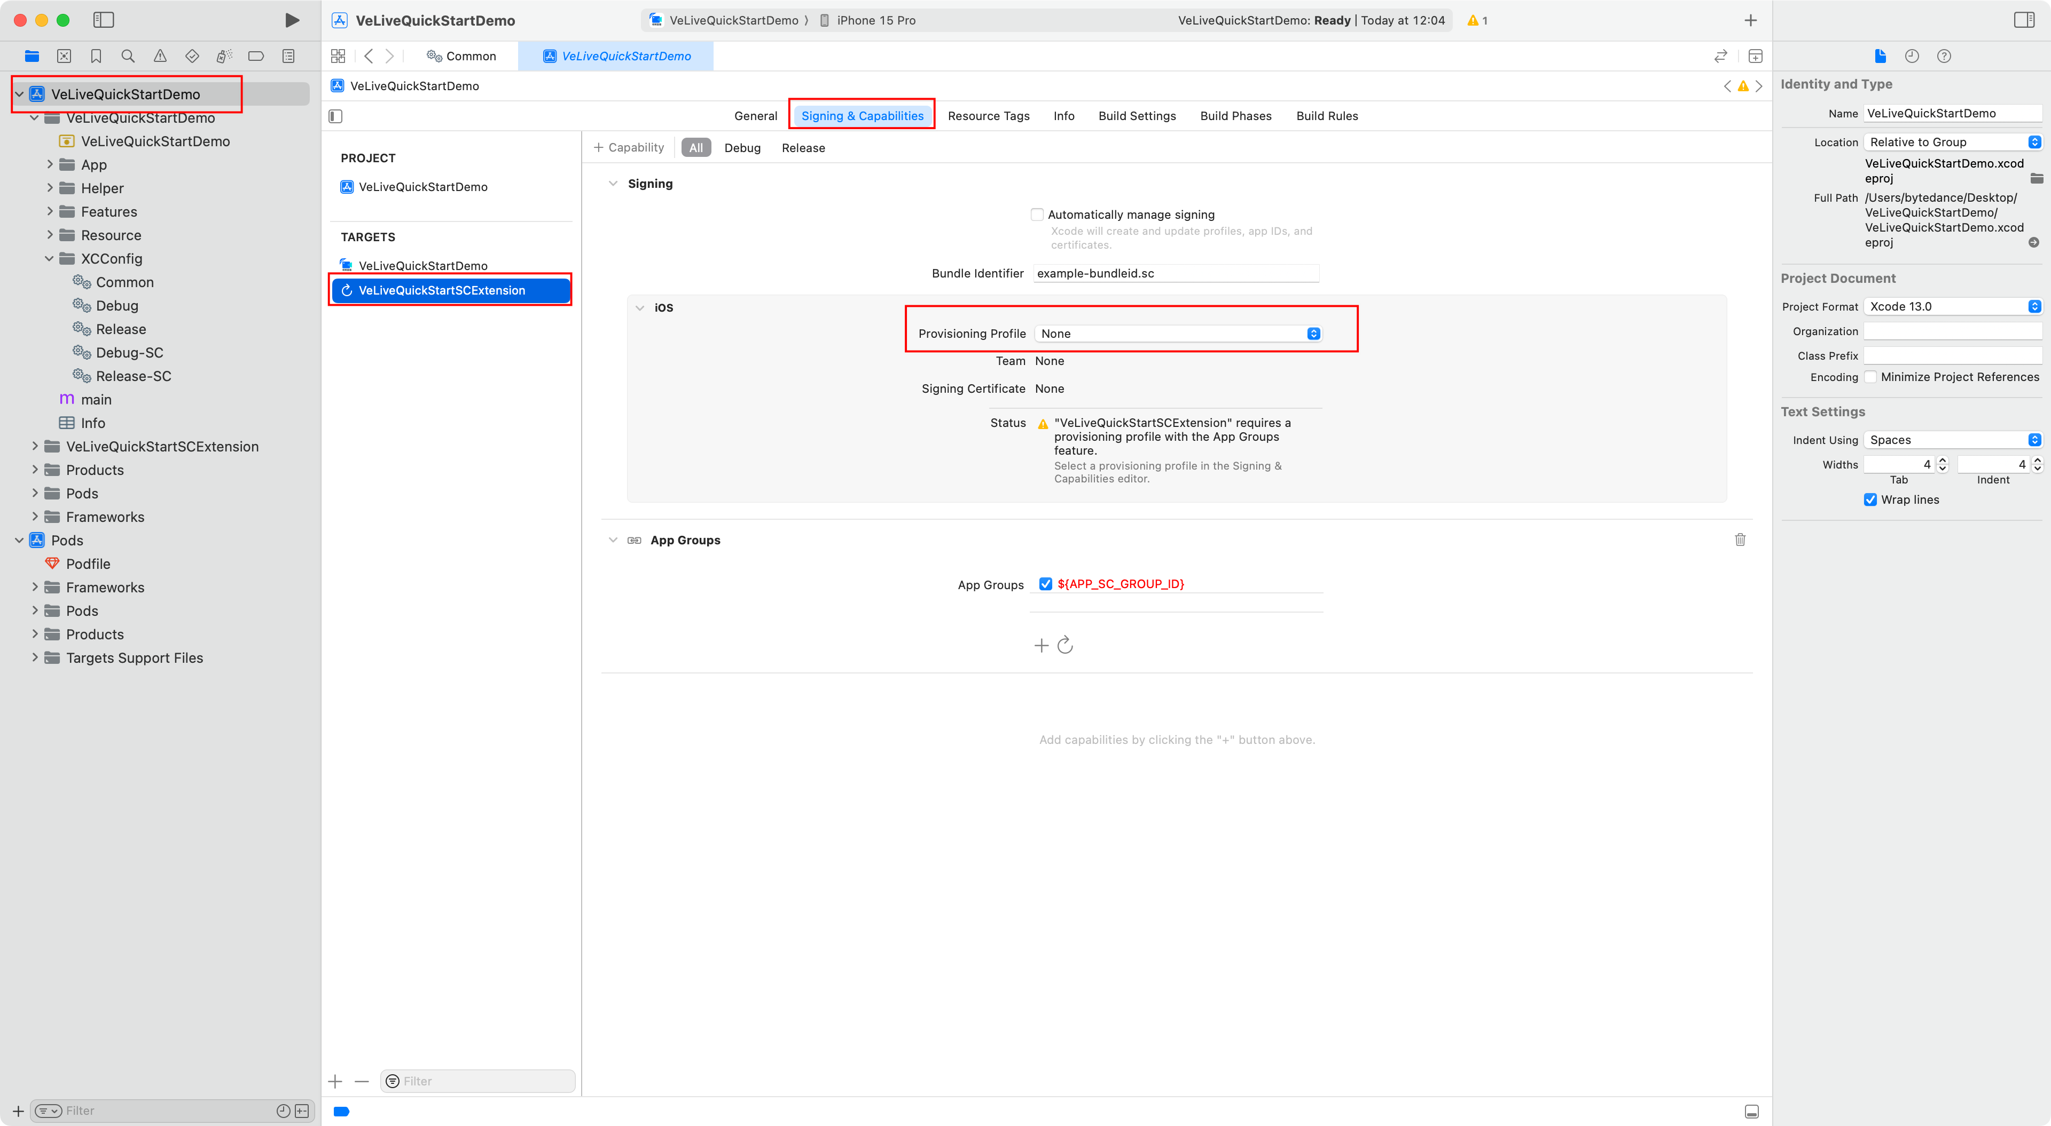Filter capabilities by Debug
Image resolution: width=2051 pixels, height=1126 pixels.
point(742,148)
